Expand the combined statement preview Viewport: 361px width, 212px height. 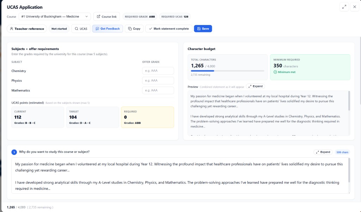click(255, 86)
